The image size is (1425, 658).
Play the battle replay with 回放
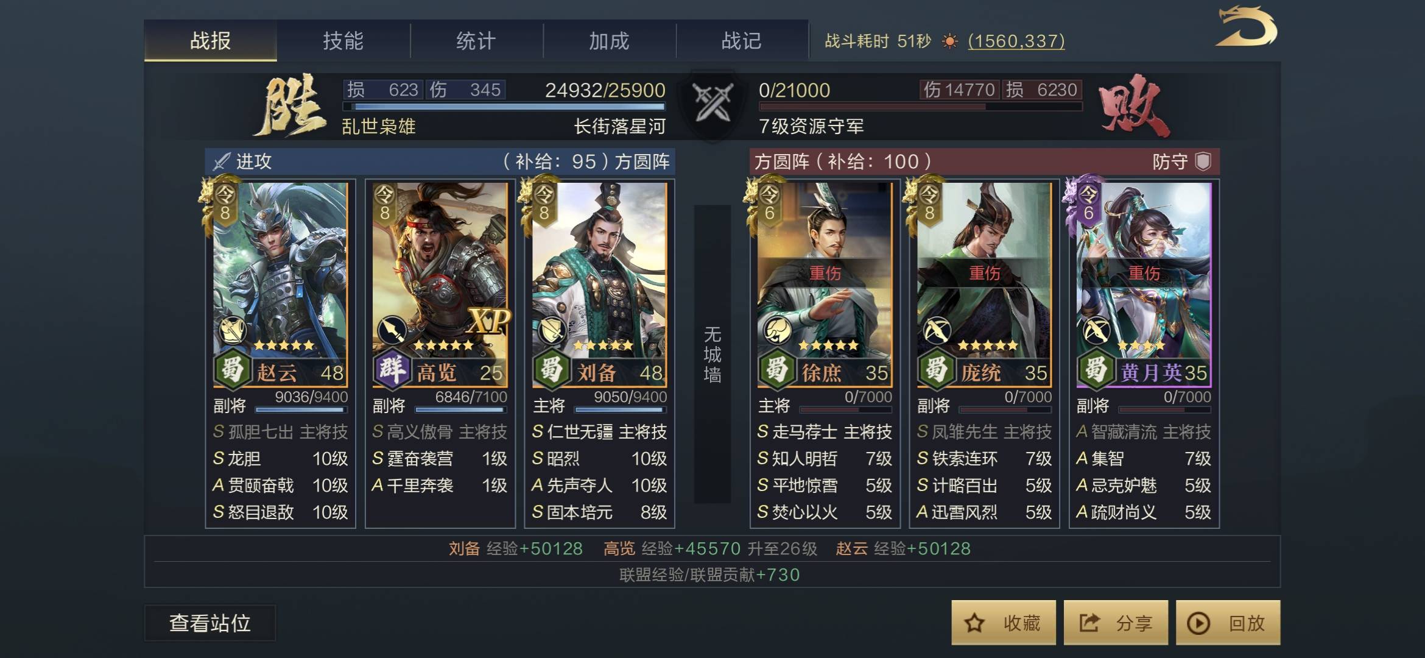pos(1228,623)
